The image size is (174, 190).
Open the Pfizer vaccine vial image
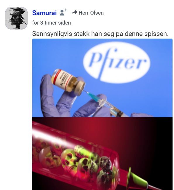(102, 78)
